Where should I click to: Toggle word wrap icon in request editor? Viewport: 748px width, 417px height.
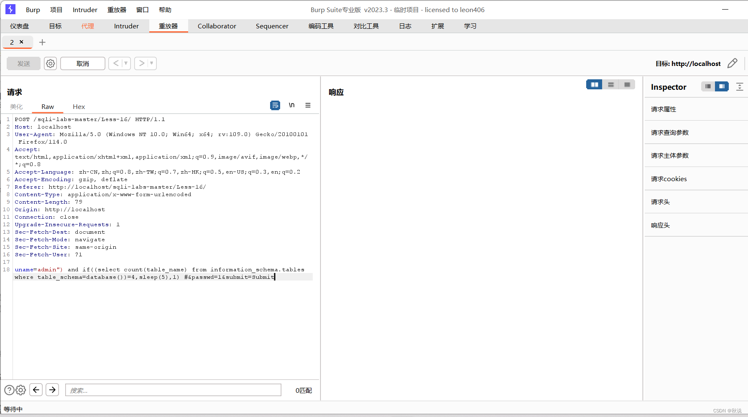(x=275, y=105)
